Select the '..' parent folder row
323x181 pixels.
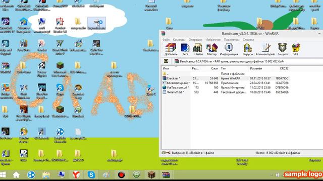click(226, 74)
